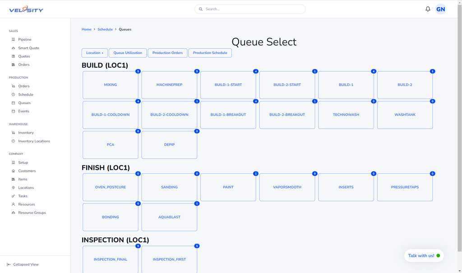Select the TECHNOWASH queue card

(x=346, y=115)
